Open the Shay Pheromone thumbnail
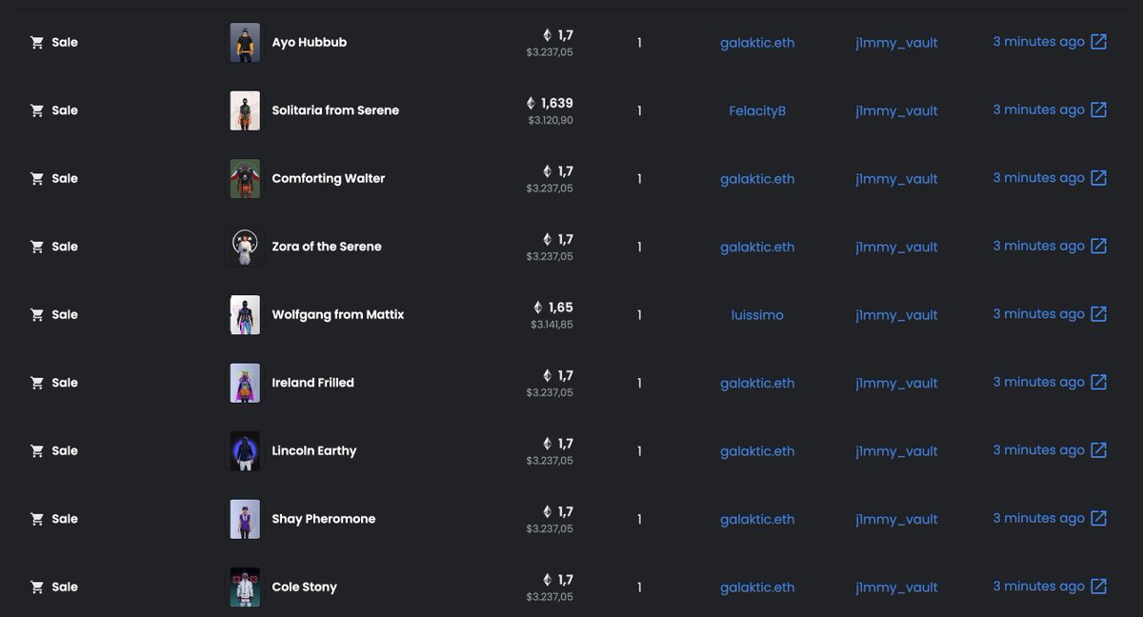 [x=245, y=519]
